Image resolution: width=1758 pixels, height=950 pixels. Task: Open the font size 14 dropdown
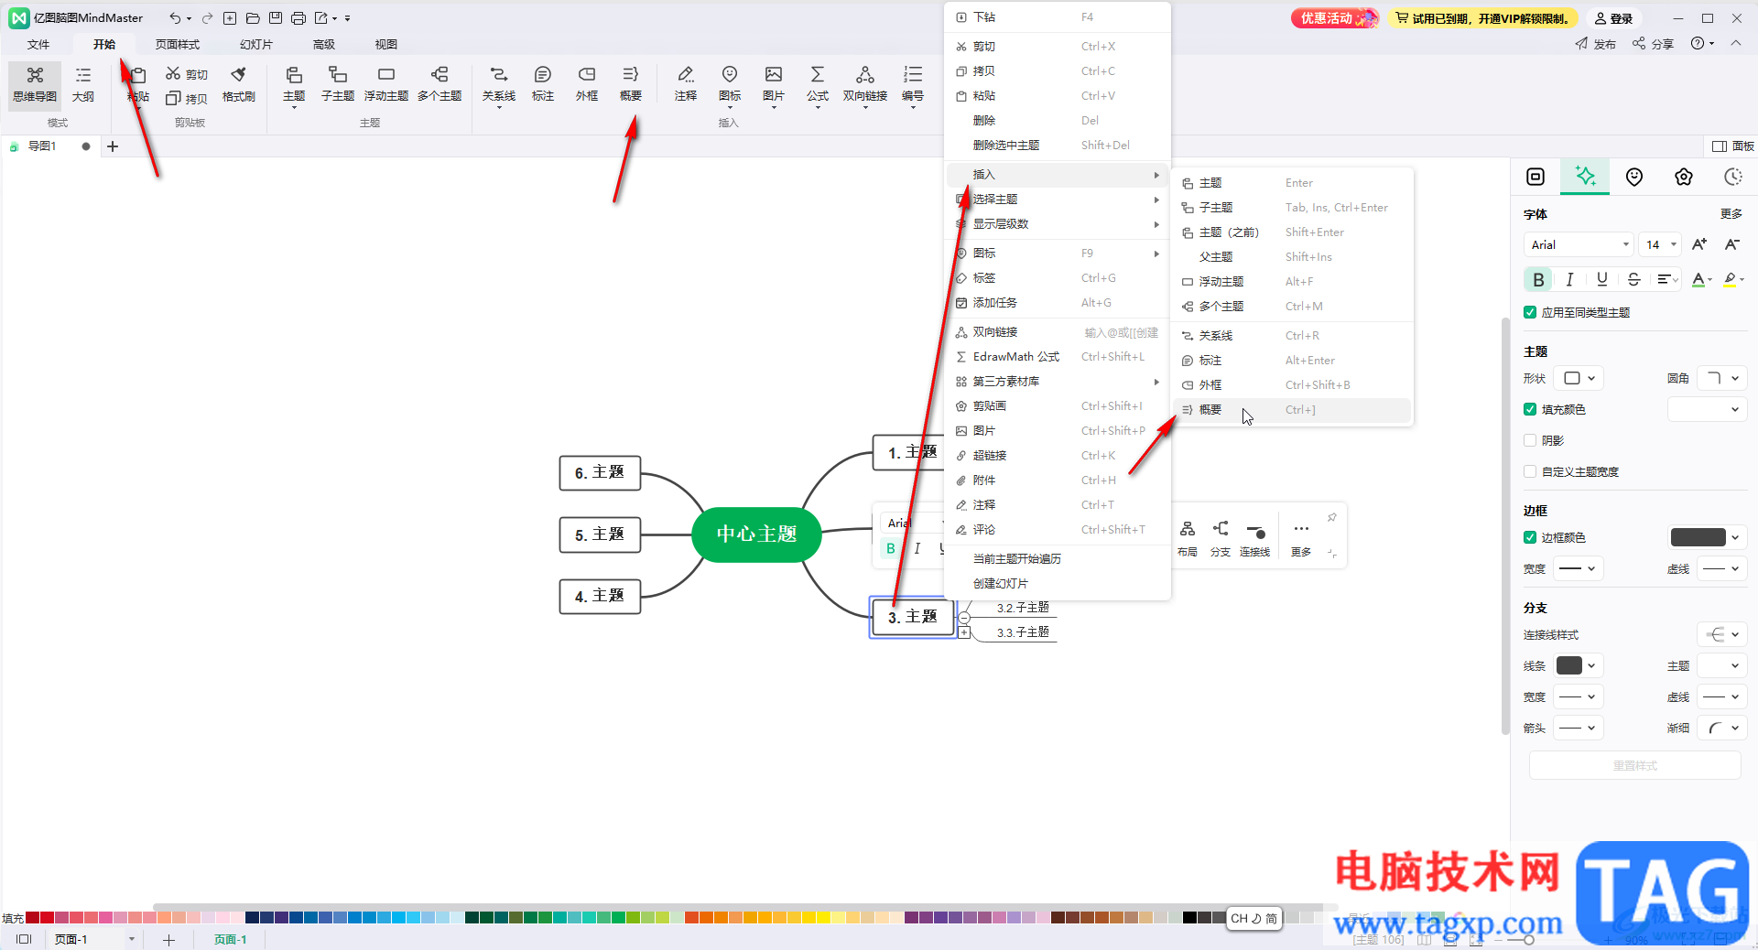pyautogui.click(x=1660, y=244)
